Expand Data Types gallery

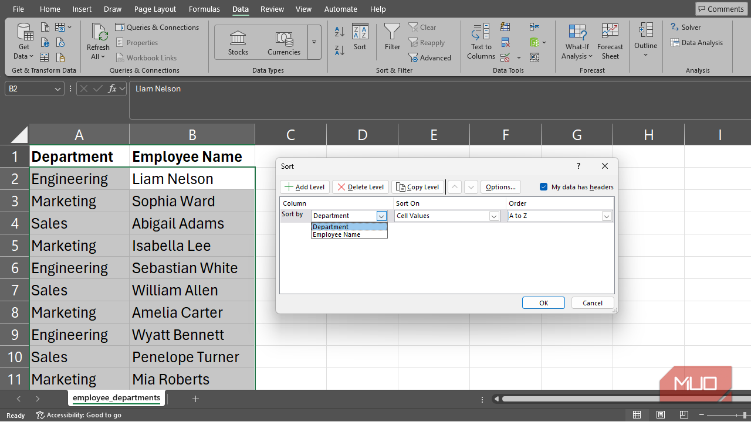click(314, 42)
